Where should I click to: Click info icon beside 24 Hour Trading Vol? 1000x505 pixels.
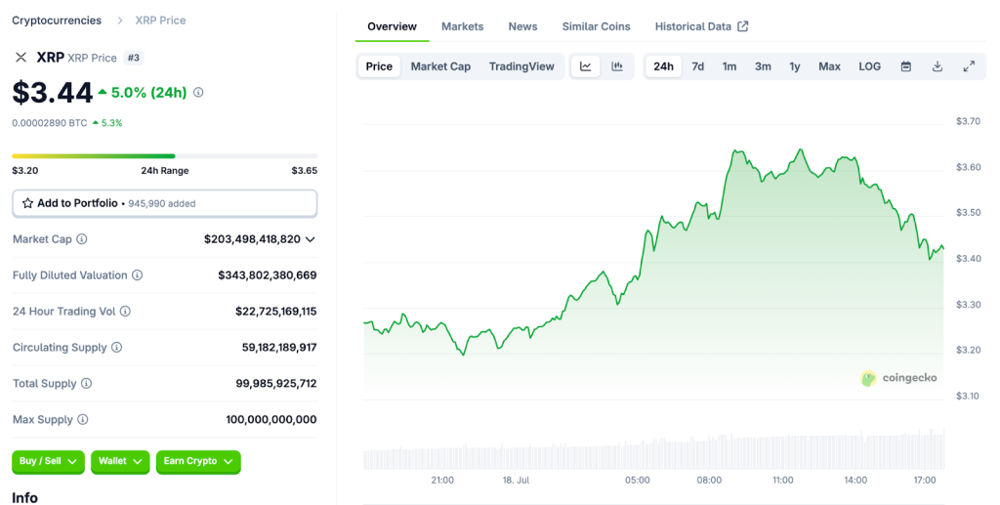pos(125,312)
